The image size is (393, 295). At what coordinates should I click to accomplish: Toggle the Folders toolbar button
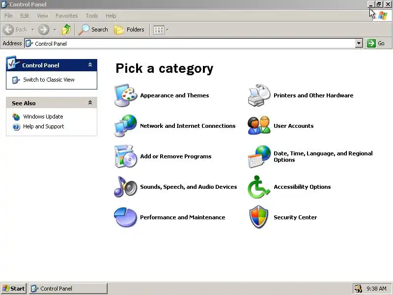(x=129, y=29)
